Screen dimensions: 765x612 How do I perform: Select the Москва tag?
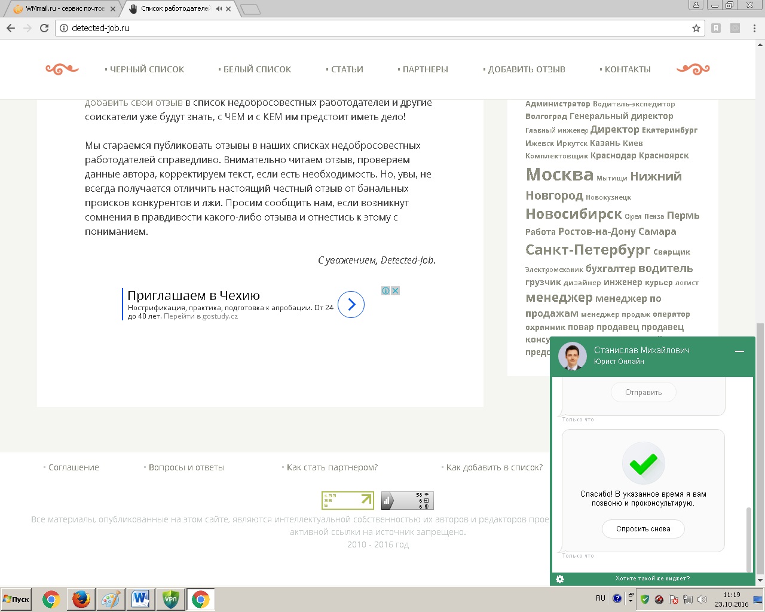(x=559, y=175)
